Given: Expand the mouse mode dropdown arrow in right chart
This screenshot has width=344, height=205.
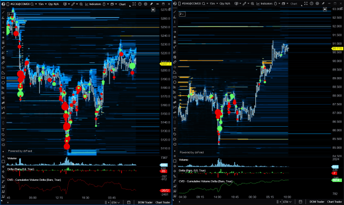Looking at the screenshot, I should pos(279,3).
